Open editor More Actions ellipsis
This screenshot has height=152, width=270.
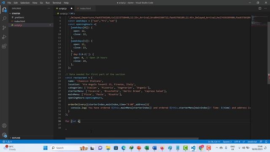(265, 8)
